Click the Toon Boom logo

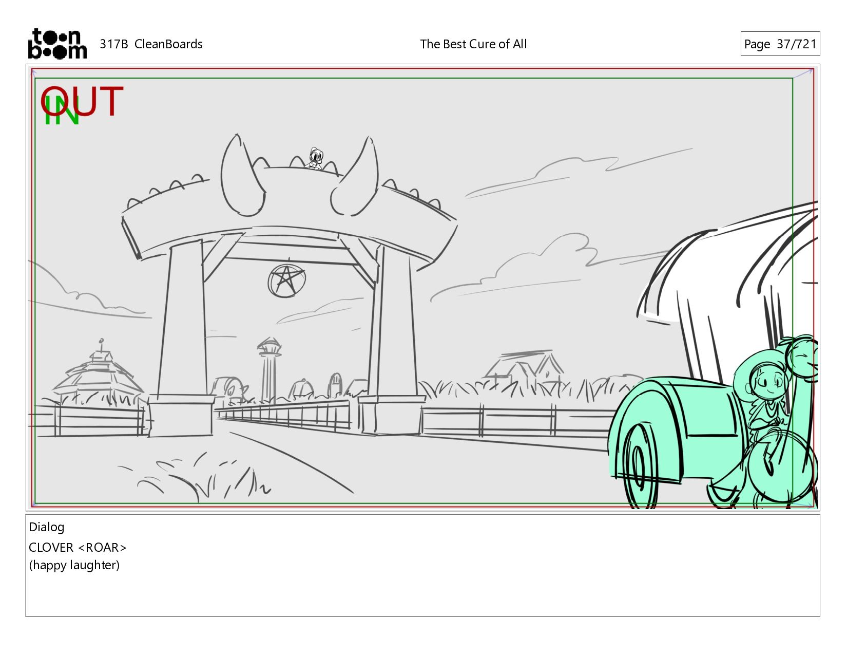[57, 44]
